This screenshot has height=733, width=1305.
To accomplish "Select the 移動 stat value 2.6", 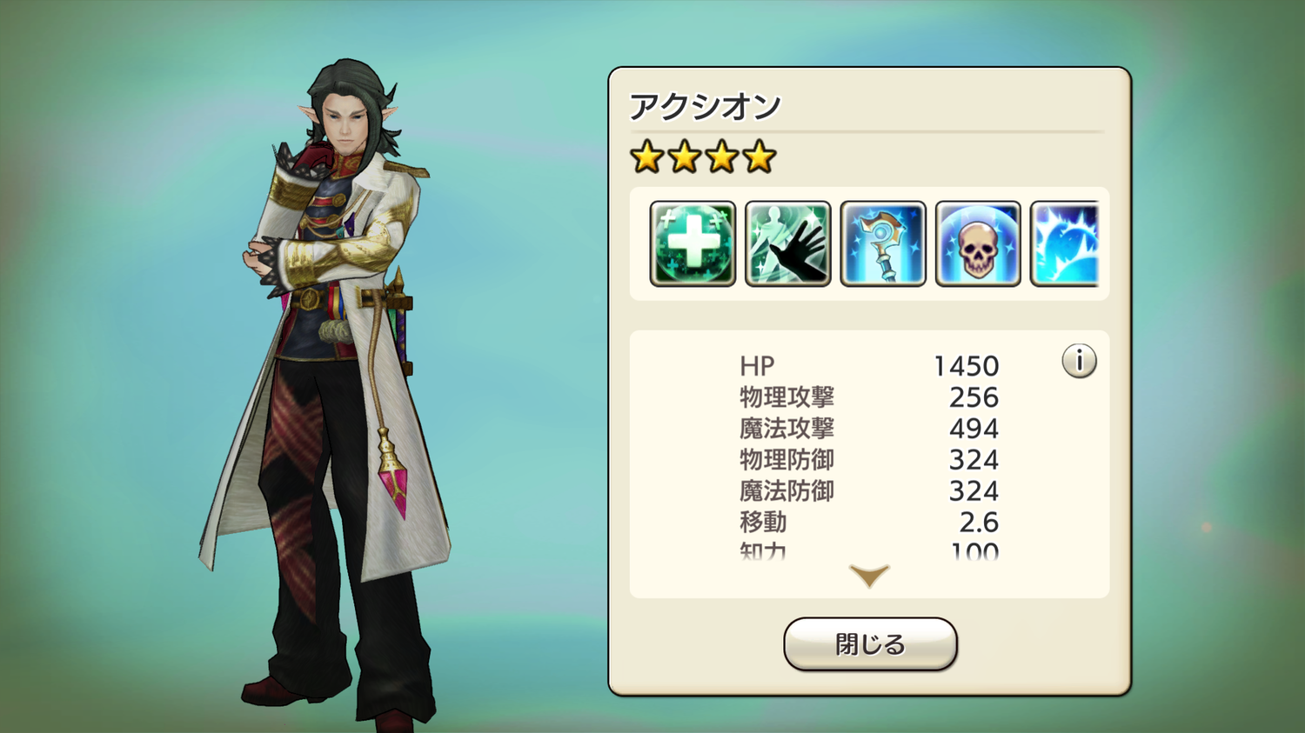I will tap(979, 523).
